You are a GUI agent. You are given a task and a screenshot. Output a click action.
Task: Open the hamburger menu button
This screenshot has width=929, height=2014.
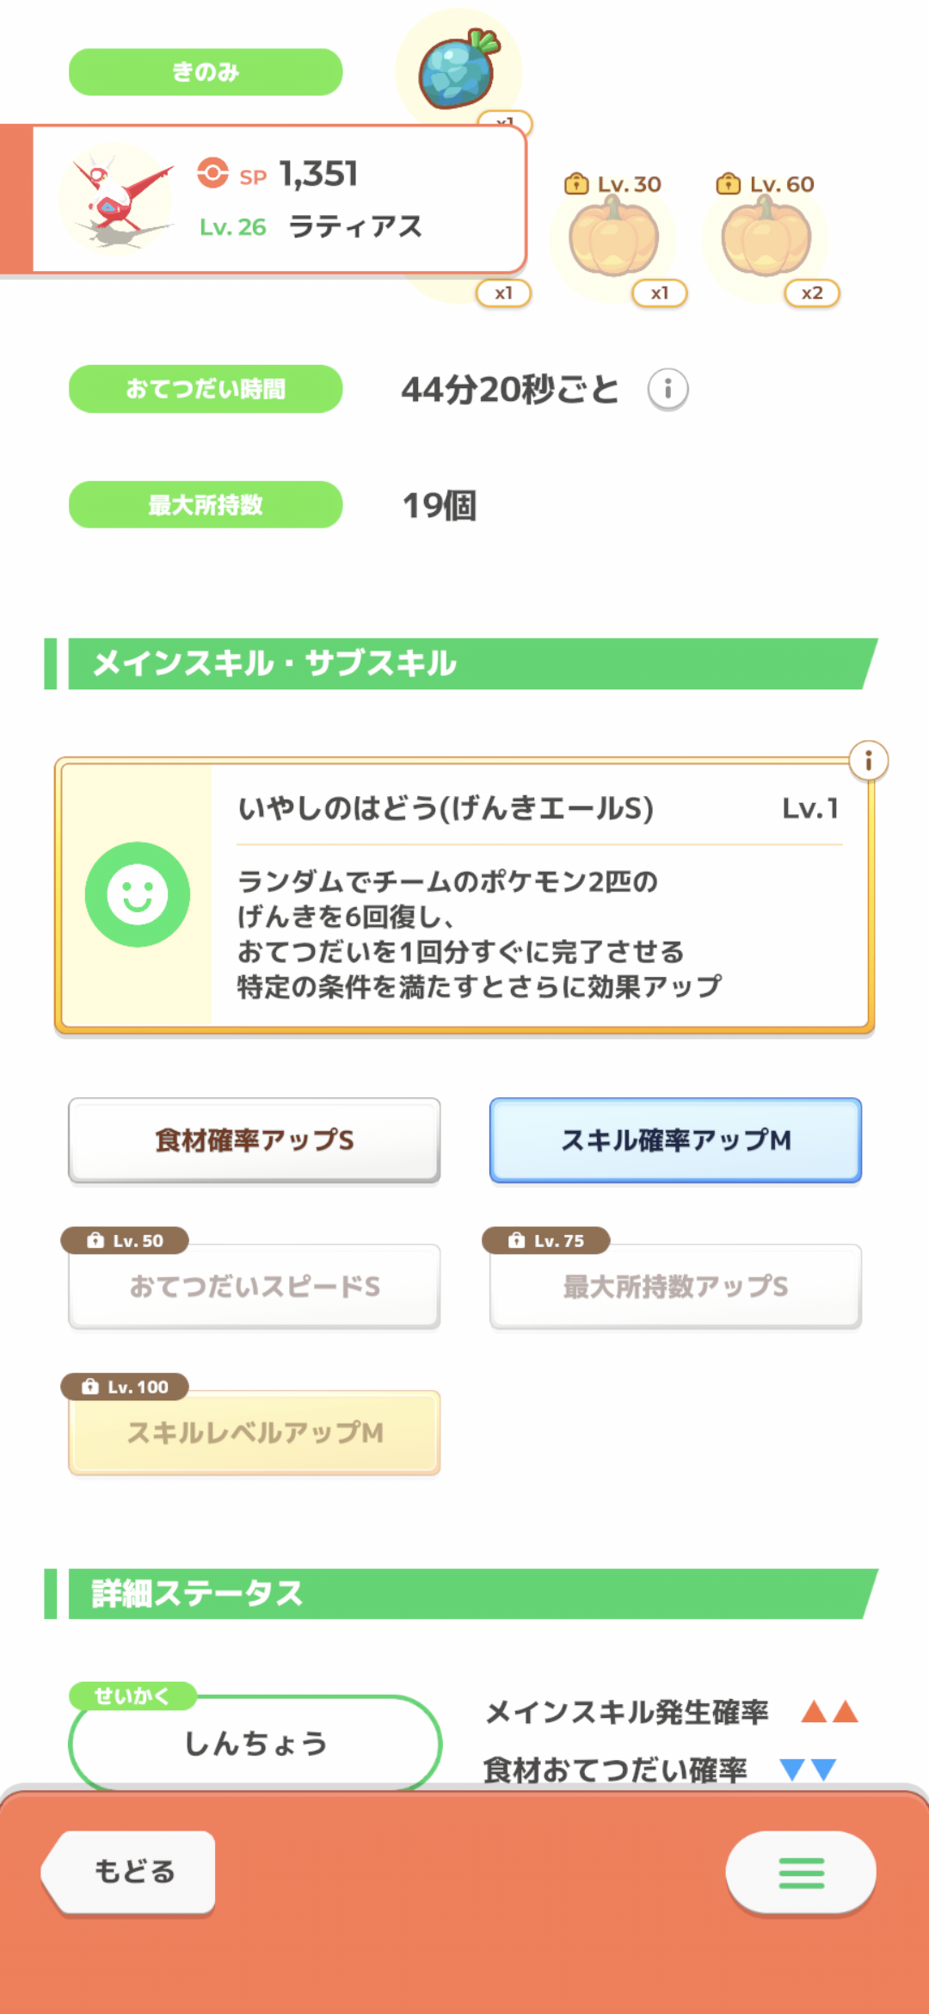801,1873
